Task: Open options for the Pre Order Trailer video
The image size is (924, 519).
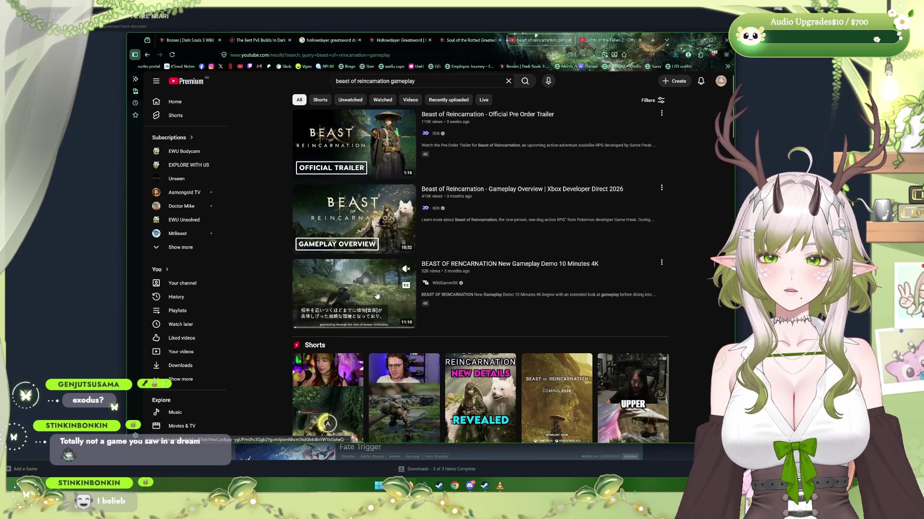Action: point(662,113)
